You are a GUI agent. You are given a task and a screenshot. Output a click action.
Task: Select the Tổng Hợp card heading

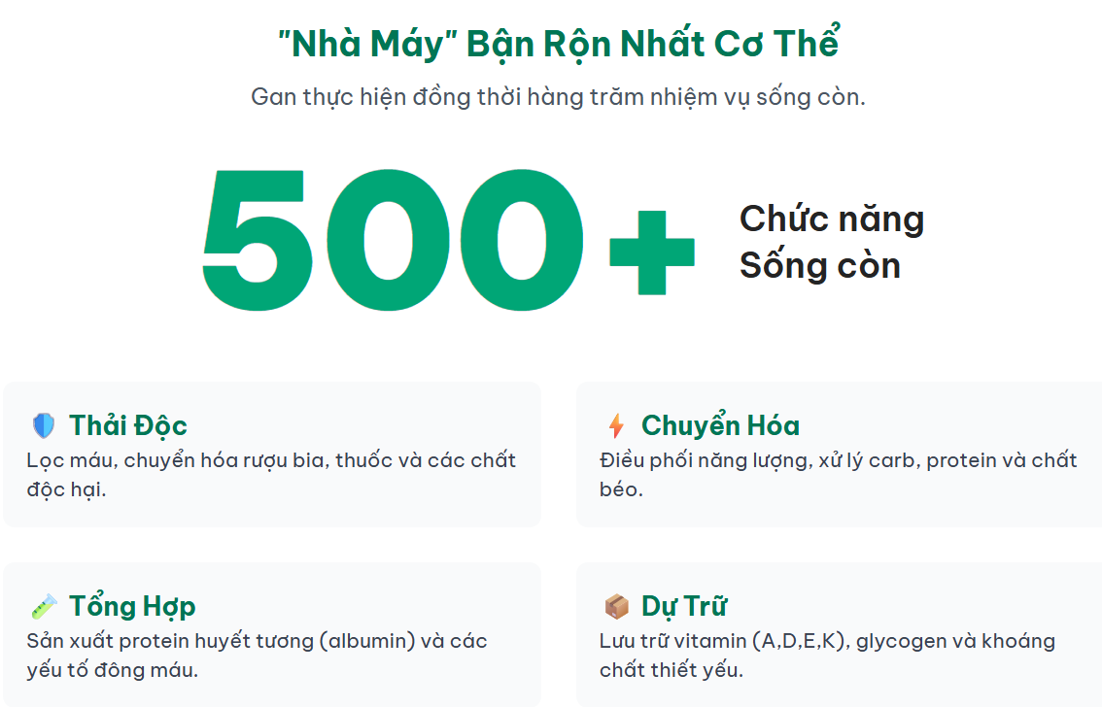(132, 607)
